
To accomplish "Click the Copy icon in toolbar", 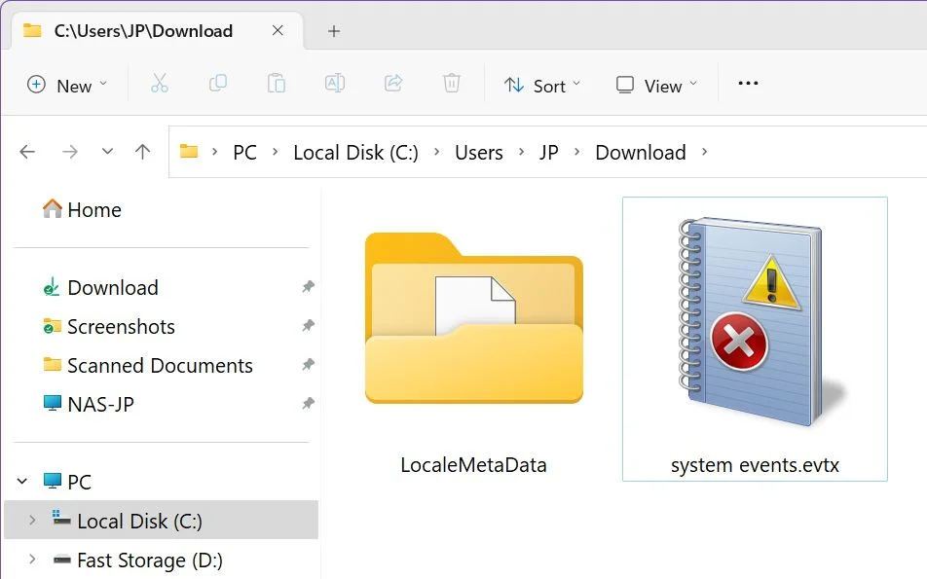I will tap(217, 84).
